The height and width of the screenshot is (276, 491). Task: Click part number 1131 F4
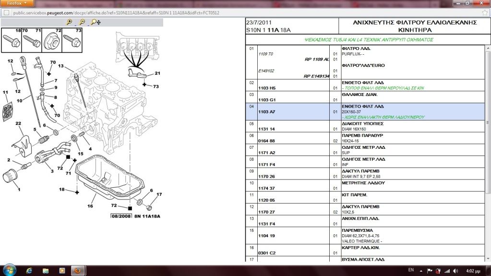[x=267, y=224]
